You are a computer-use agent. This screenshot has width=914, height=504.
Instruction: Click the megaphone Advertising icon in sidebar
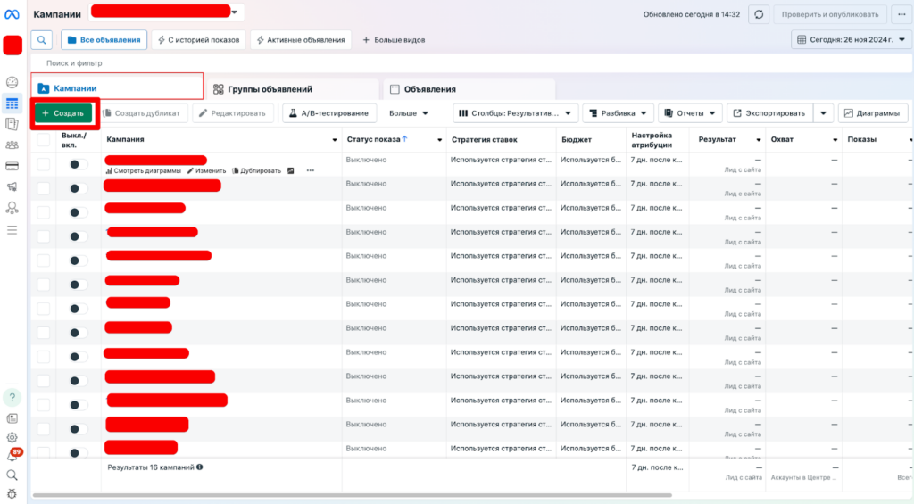12,187
